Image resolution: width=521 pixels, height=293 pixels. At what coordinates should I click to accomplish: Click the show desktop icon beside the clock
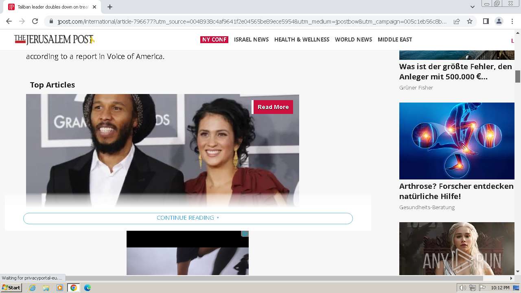point(516,288)
